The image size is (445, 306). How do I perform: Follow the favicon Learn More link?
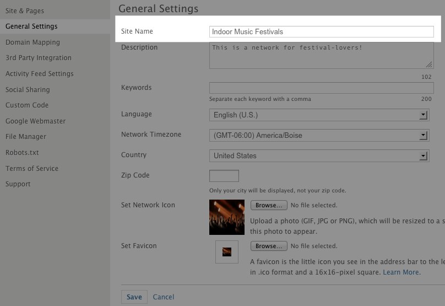point(401,272)
